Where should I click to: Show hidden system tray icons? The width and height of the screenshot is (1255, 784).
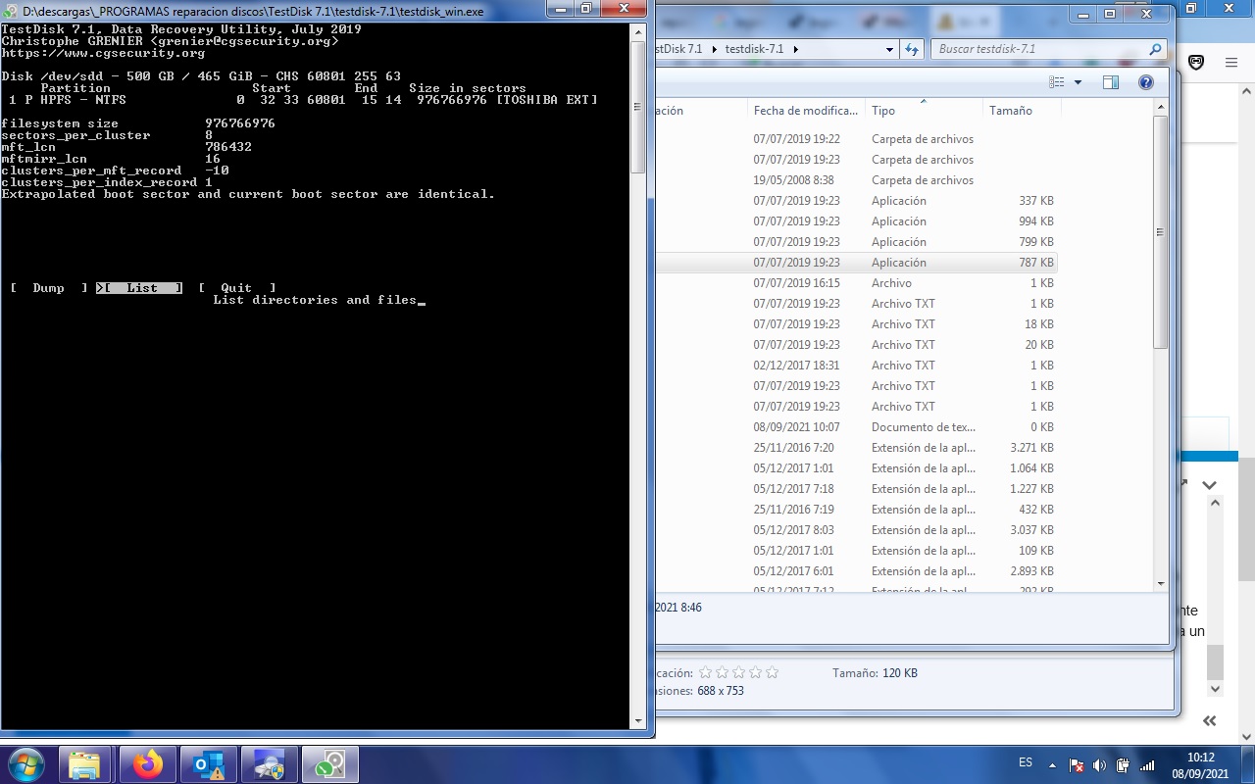coord(1053,765)
